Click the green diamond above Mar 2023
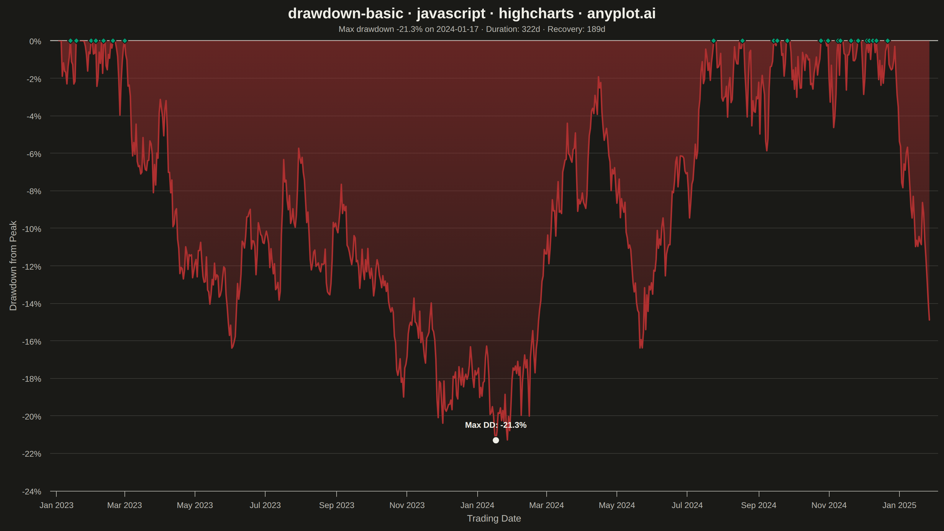This screenshot has width=944, height=531. point(124,41)
